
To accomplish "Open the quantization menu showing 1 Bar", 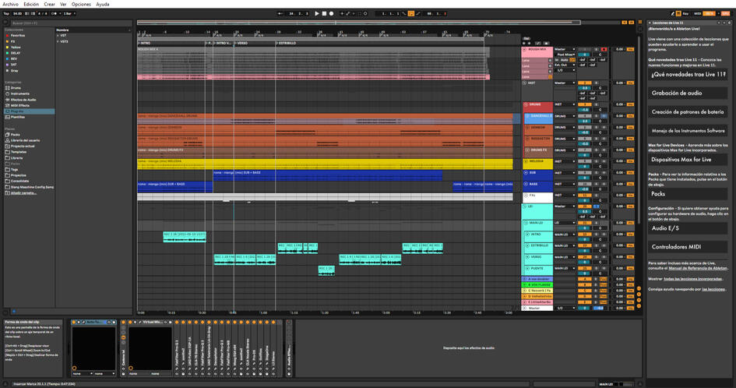I will point(69,13).
